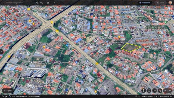Image resolution: width=174 pixels, height=98 pixels.
Task: Click the yellow outlined land polygon
Action: pos(131,47)
